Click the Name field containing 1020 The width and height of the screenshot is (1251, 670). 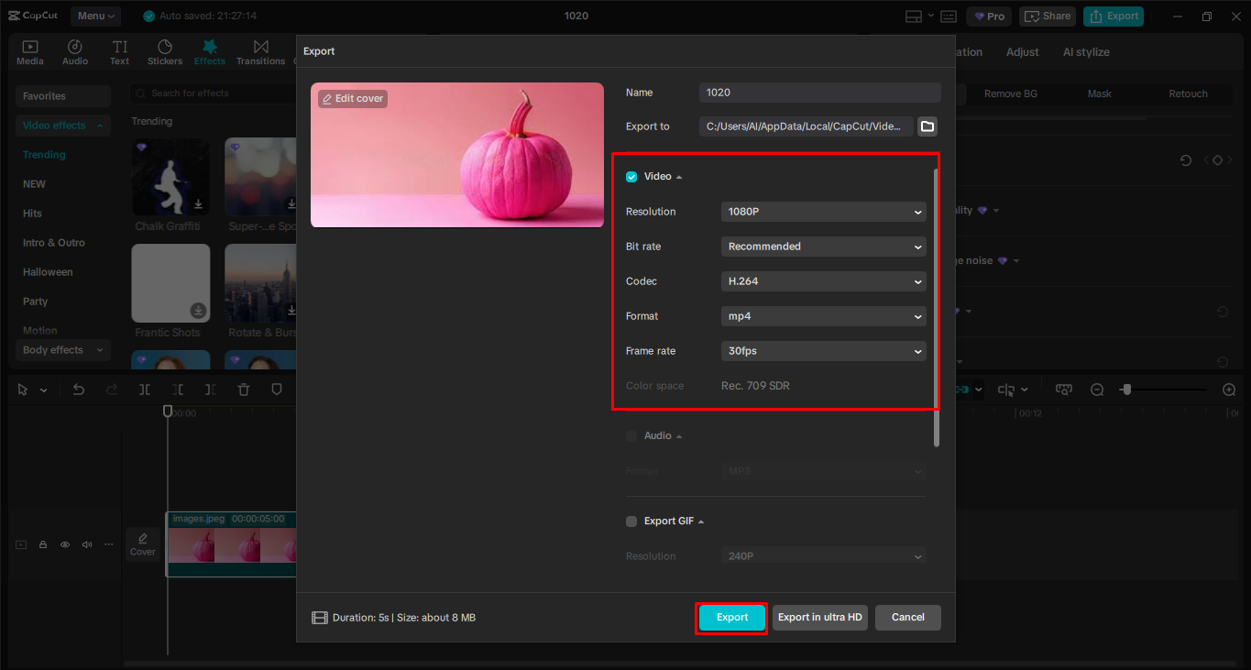coord(819,92)
